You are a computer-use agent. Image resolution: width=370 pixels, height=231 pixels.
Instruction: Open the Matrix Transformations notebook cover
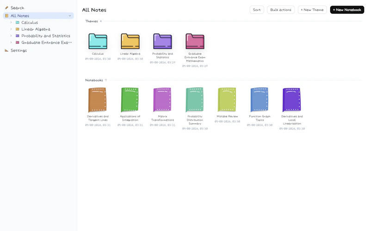162,100
